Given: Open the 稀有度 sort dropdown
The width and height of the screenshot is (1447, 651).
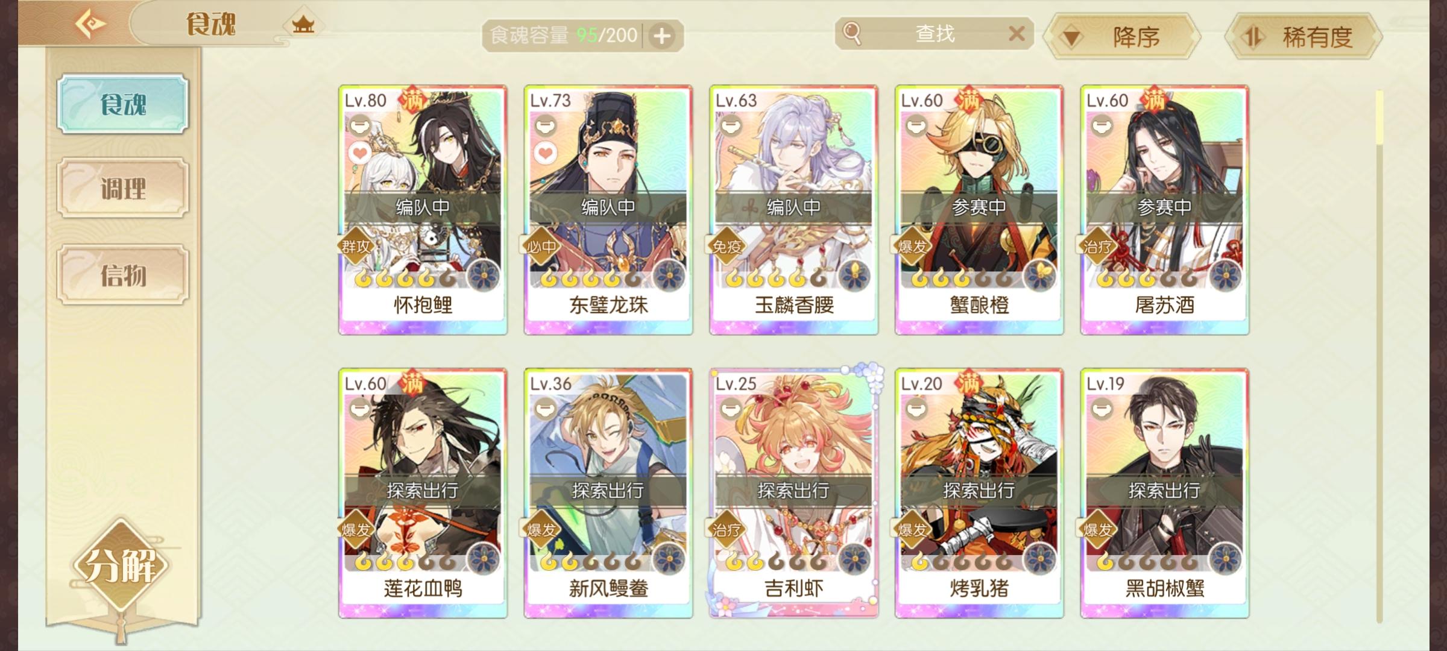Looking at the screenshot, I should pos(1304,37).
